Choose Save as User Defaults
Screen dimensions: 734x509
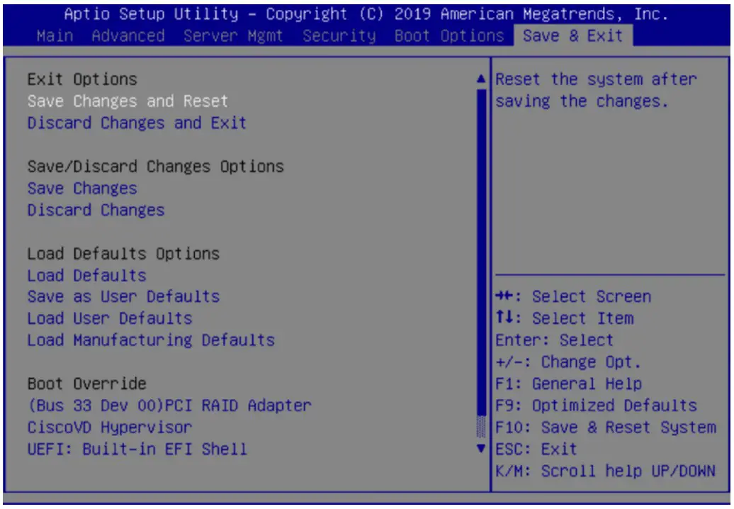[x=122, y=296]
